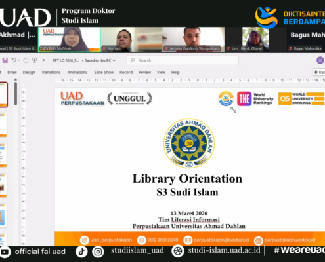The height and width of the screenshot is (262, 325).
Task: Click WhatsApp icon in slide footer
Action: (141, 240)
